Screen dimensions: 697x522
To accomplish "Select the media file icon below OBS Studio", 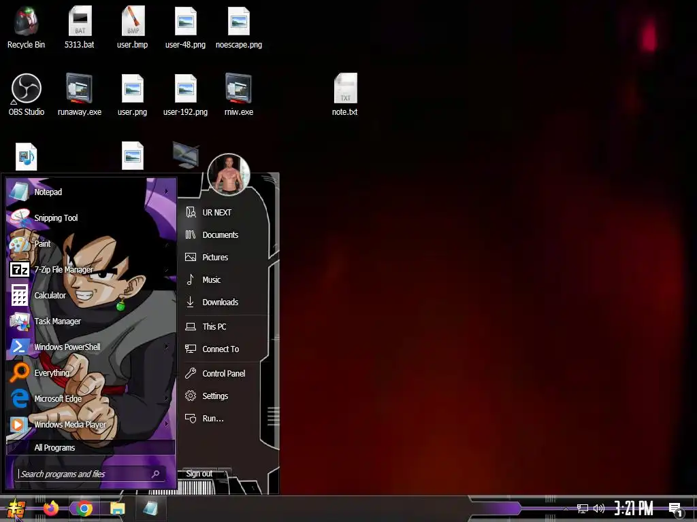I will tap(27, 156).
